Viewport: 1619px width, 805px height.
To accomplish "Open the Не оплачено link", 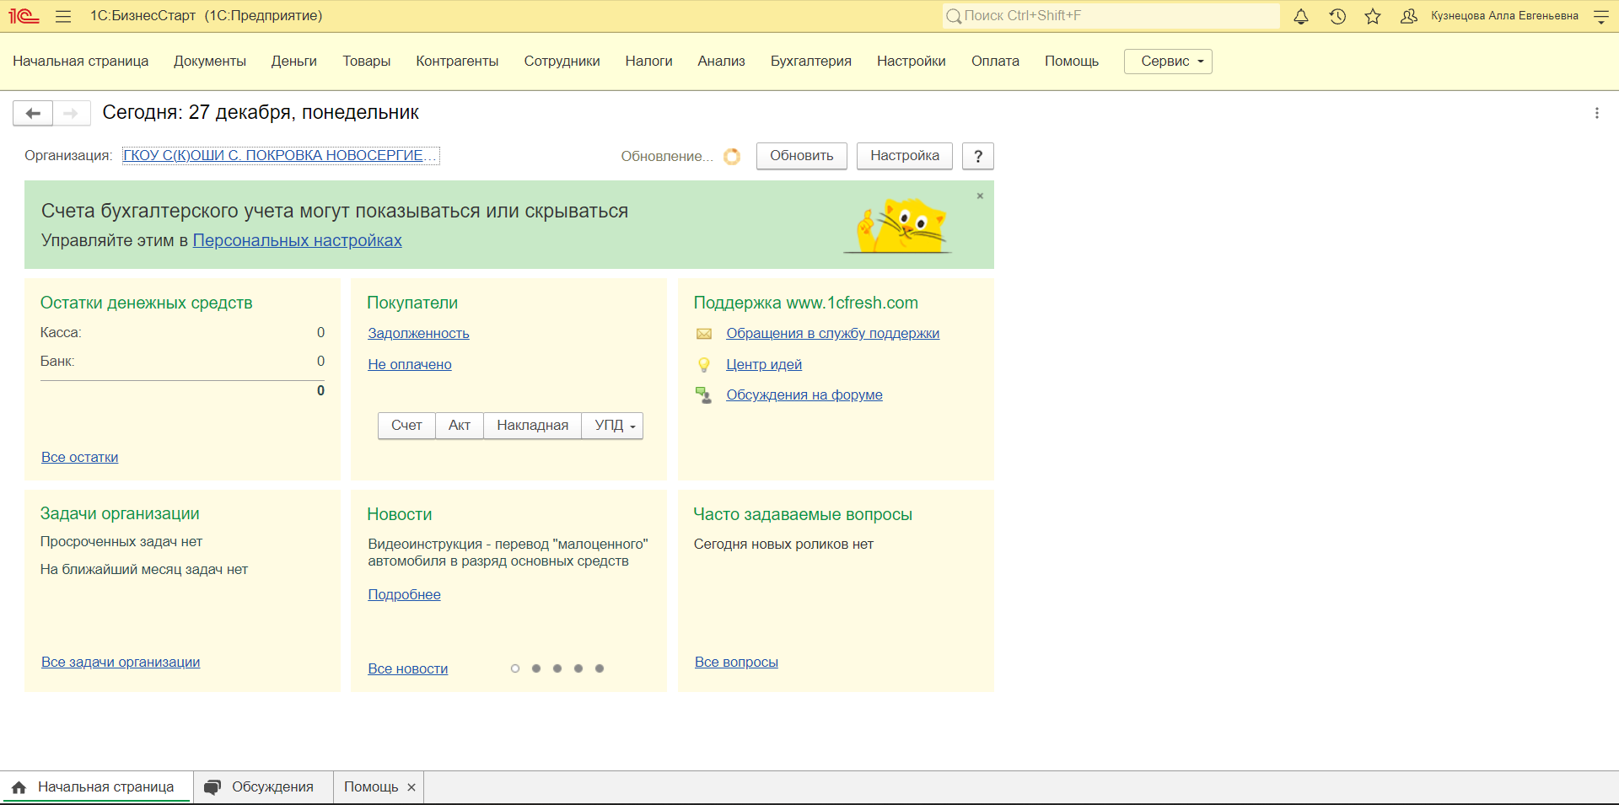I will pos(410,365).
